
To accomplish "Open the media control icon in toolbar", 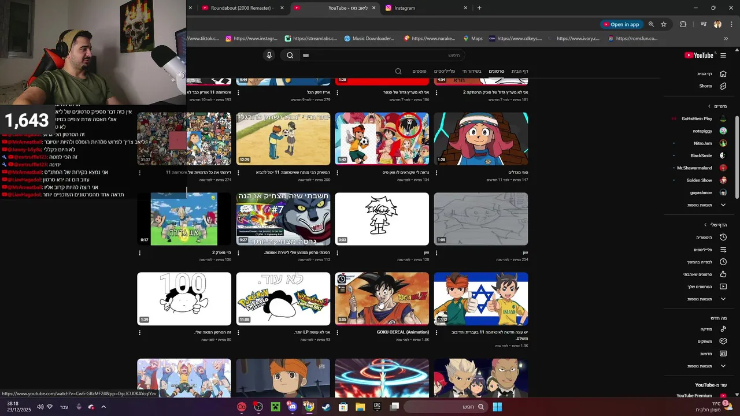I will pyautogui.click(x=704, y=24).
